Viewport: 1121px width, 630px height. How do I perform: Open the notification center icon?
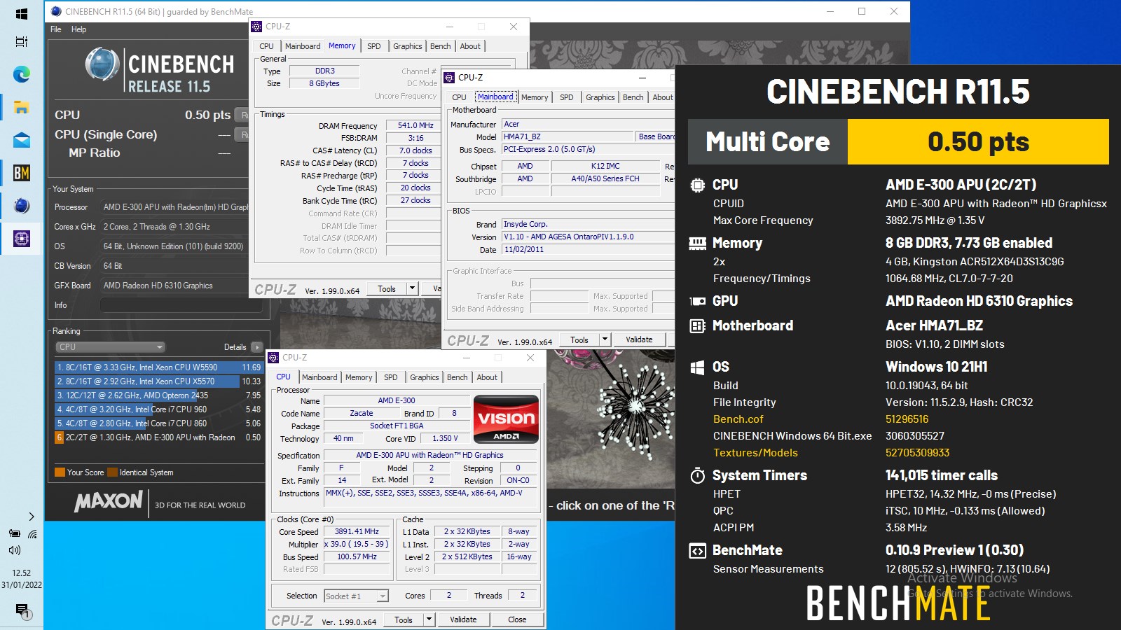[22, 611]
